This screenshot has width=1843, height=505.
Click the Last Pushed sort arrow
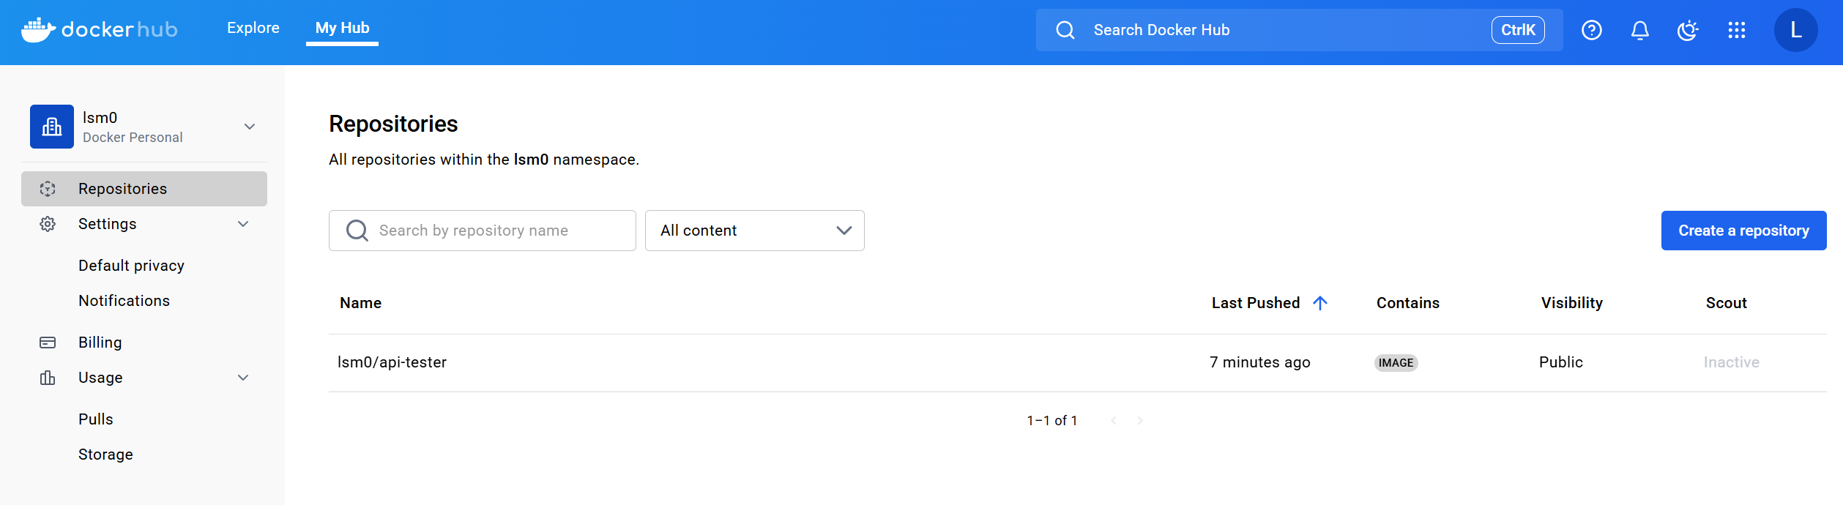point(1320,303)
